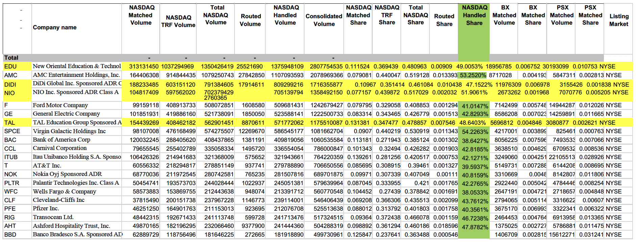Select the GE ticker cell
This screenshot has width=636, height=242.
click(x=8, y=114)
